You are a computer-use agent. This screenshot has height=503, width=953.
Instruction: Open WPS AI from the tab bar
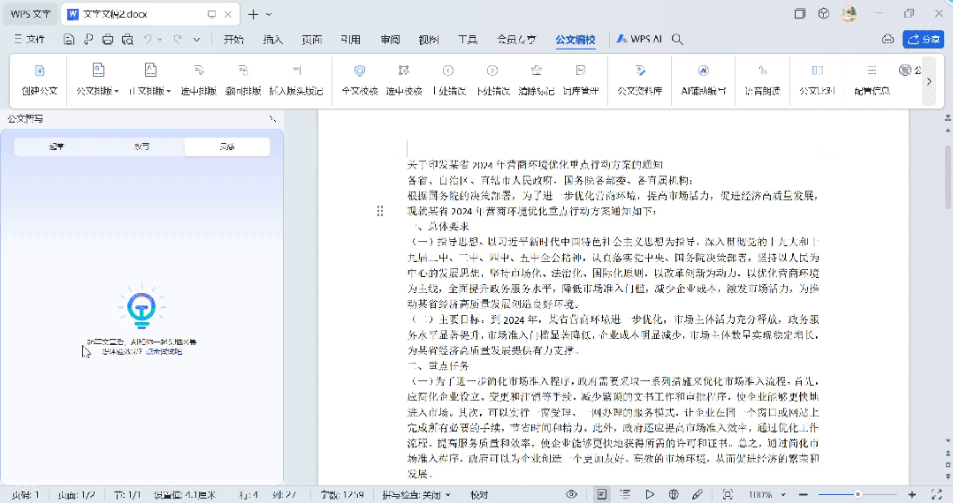639,39
